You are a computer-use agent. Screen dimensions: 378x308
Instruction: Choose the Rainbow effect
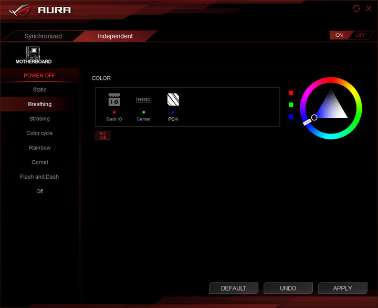pos(39,148)
